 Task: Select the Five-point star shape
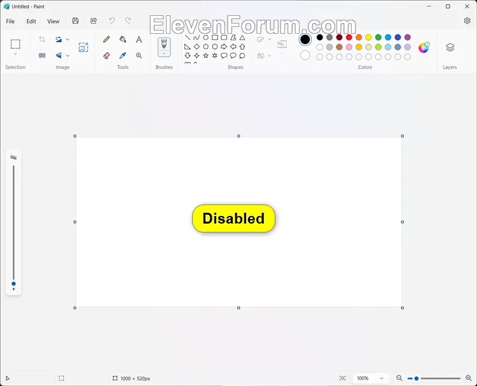click(x=205, y=55)
